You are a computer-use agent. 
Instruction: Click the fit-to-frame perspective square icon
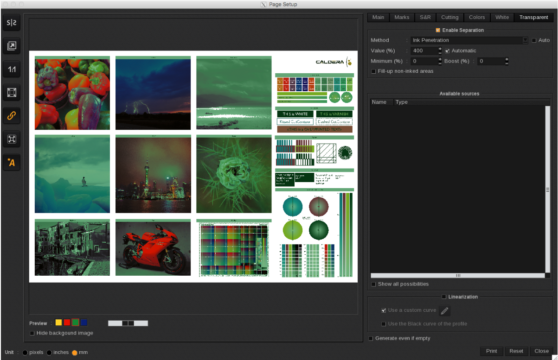[x=12, y=93]
